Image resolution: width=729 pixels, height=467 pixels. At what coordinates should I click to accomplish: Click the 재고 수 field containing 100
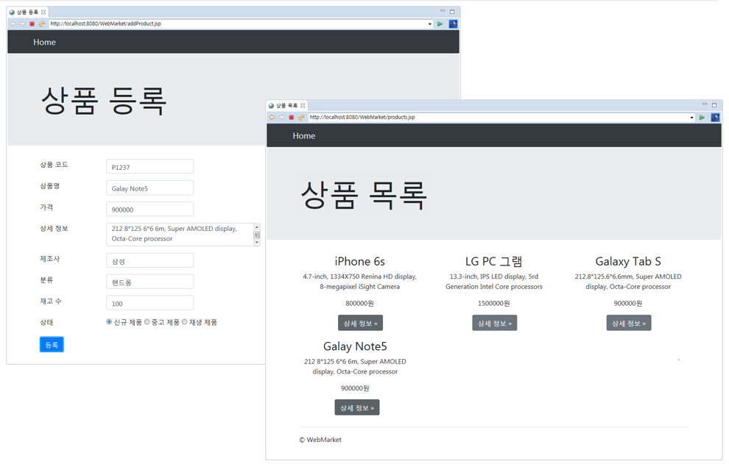coord(149,304)
